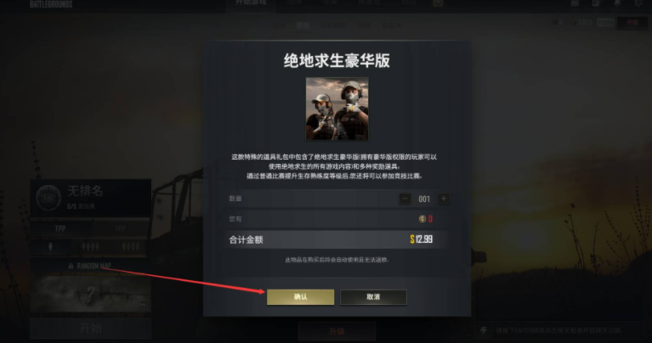This screenshot has width=652, height=343.
Task: Open the settings gear icon
Action: point(638,3)
